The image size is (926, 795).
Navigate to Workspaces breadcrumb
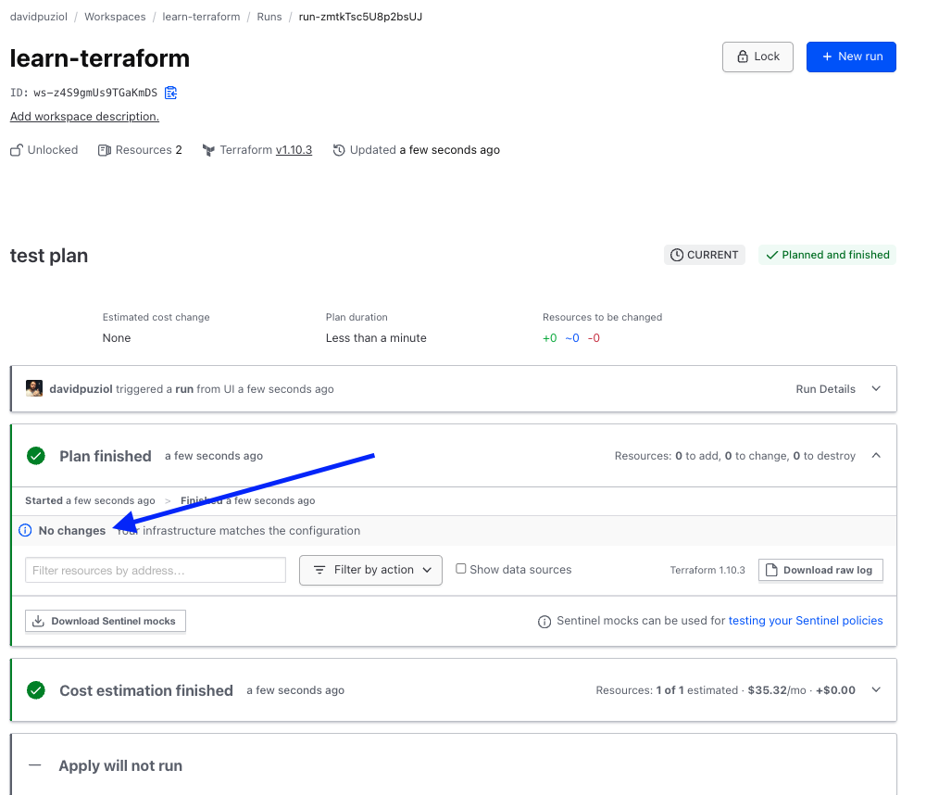point(115,17)
